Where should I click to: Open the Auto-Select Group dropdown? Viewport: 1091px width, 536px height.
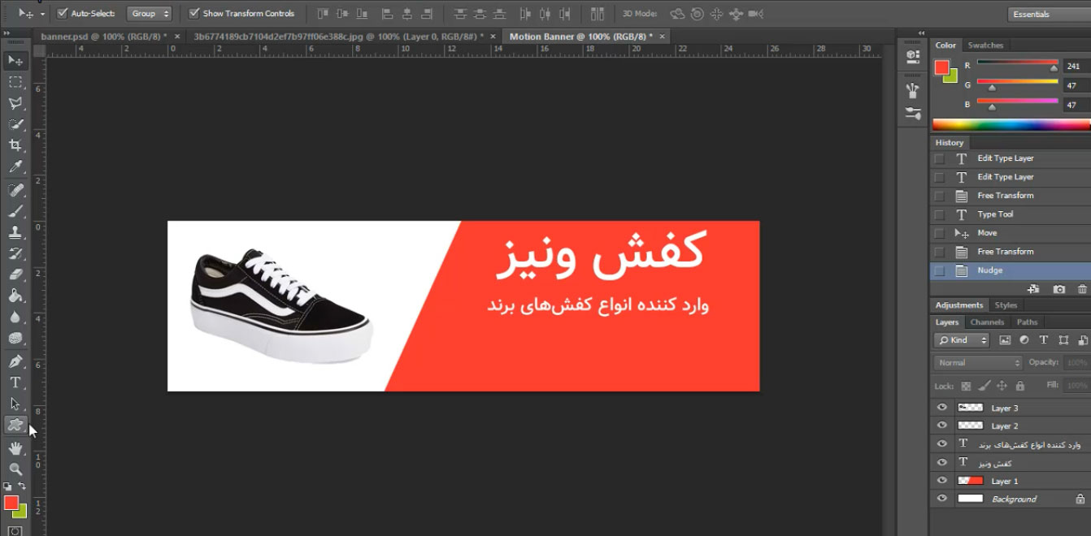pos(150,13)
